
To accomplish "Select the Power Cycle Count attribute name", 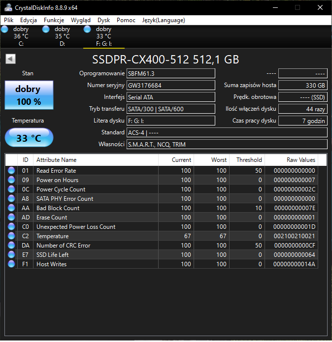I will (61, 189).
